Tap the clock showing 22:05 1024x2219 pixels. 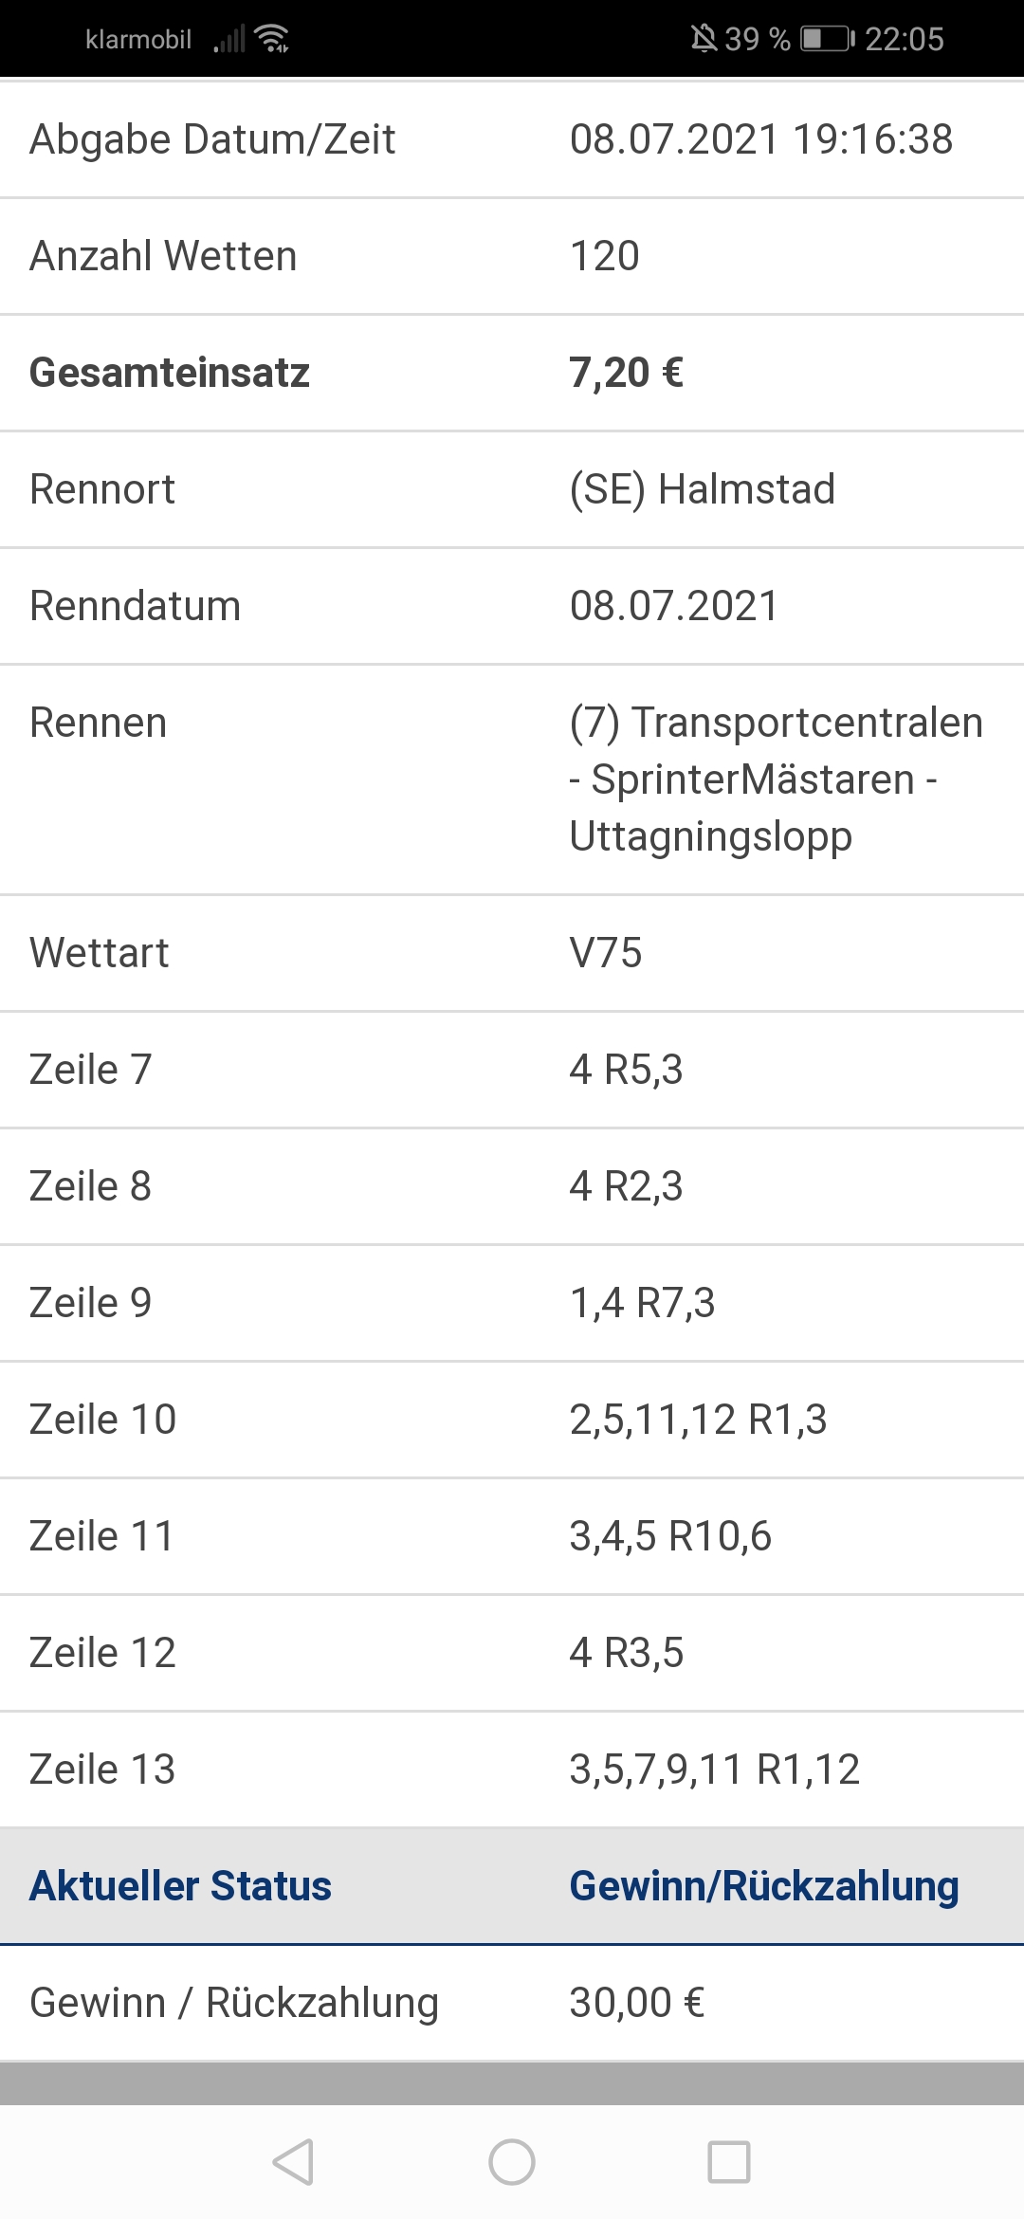coord(905,39)
